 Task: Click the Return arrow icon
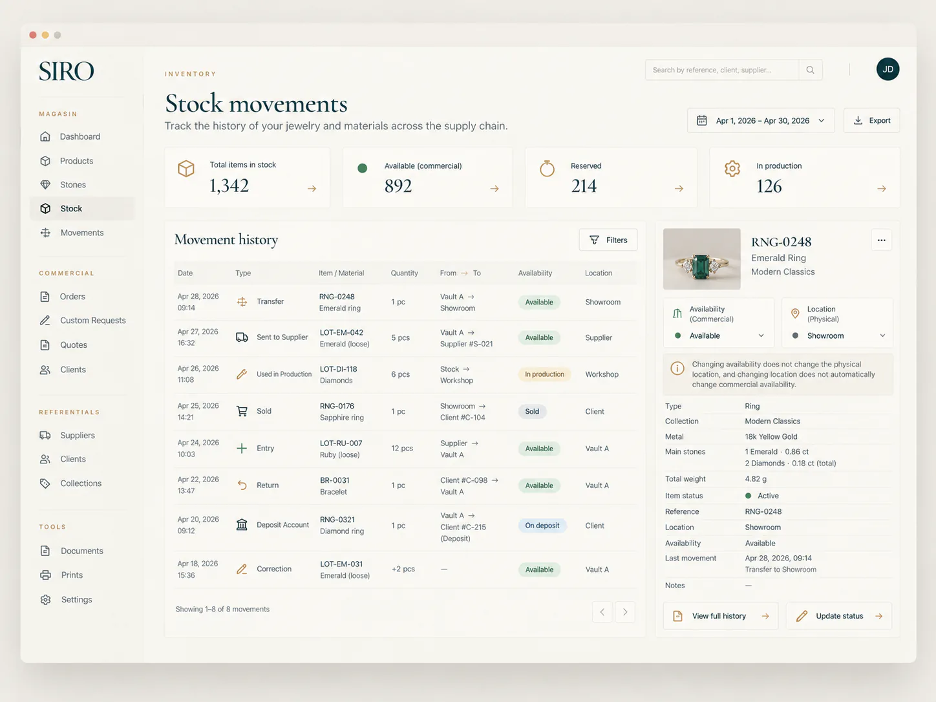[242, 485]
